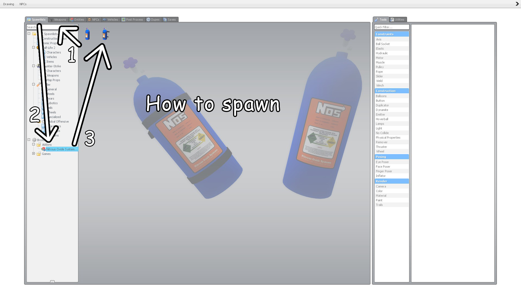
Task: Collapse the Browse tree node
Action: 29,140
